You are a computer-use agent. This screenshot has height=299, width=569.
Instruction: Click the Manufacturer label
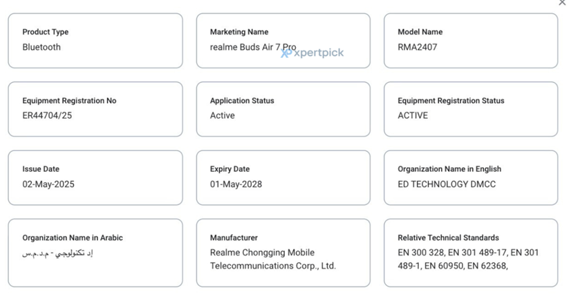[x=234, y=238]
